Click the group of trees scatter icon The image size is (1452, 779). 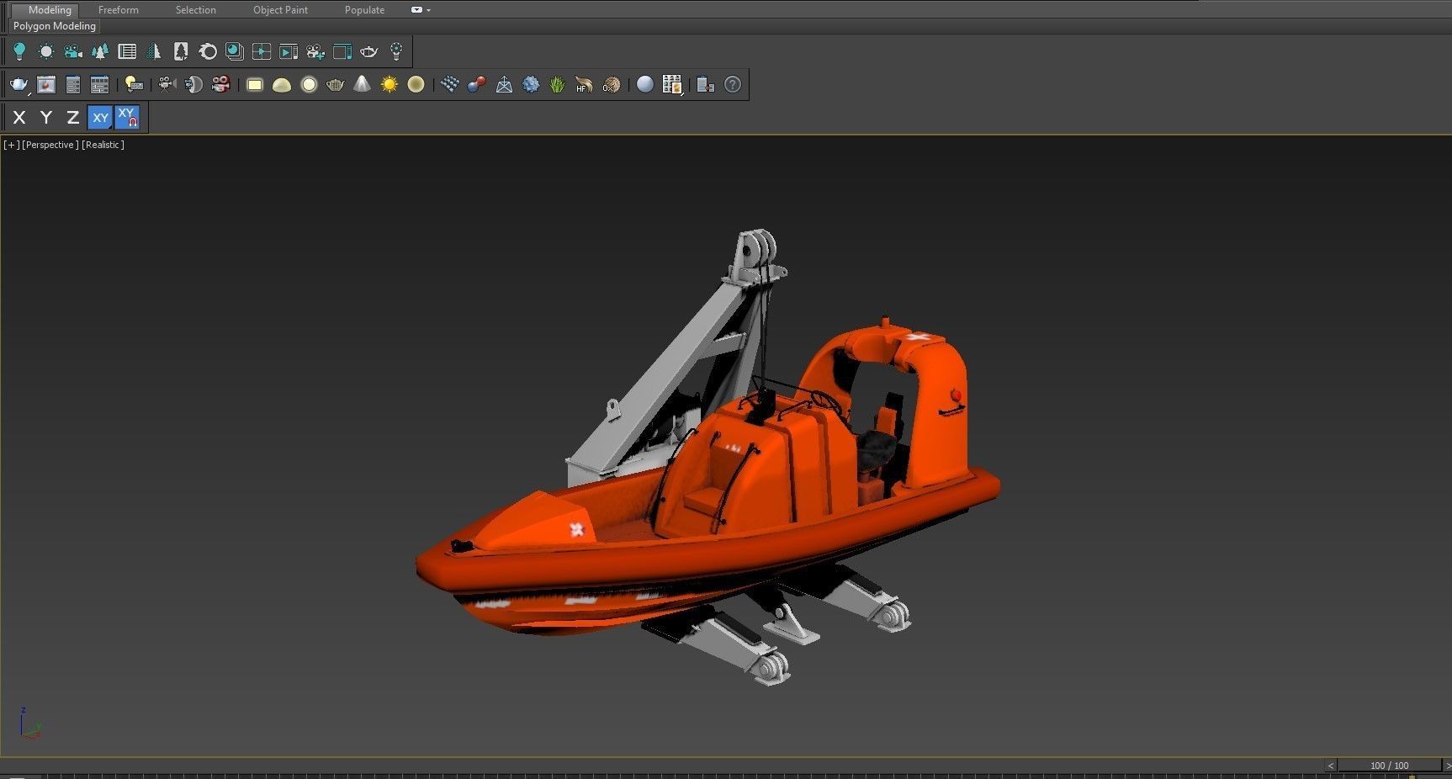tap(100, 51)
